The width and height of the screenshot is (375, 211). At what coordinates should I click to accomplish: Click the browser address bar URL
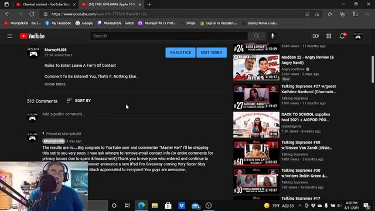(x=99, y=14)
